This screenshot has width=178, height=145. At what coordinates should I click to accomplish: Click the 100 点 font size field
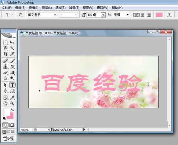click(x=94, y=15)
